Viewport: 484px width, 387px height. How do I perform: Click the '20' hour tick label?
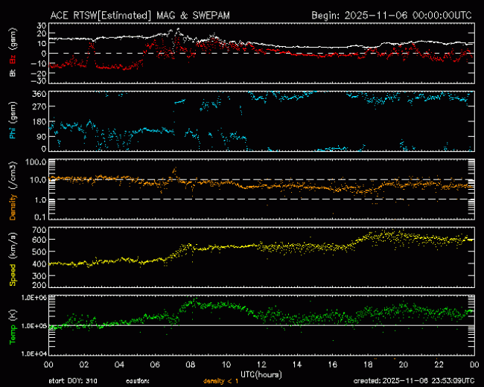click(x=404, y=365)
